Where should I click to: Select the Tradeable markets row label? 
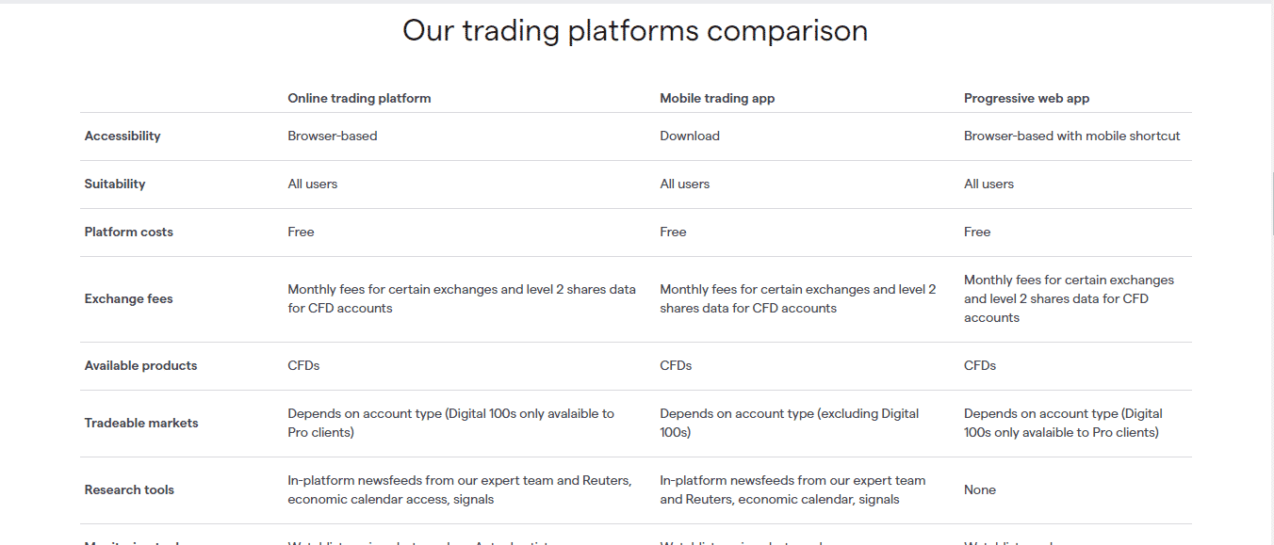pyautogui.click(x=141, y=423)
